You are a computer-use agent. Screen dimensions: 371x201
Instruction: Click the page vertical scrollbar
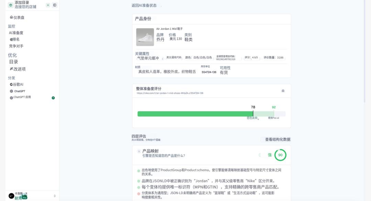tap(364, 51)
